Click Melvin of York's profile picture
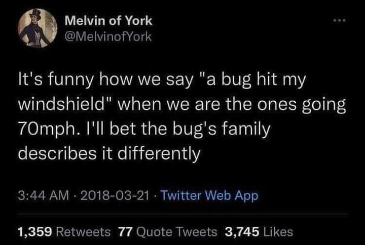The image size is (365, 245). 38,28
